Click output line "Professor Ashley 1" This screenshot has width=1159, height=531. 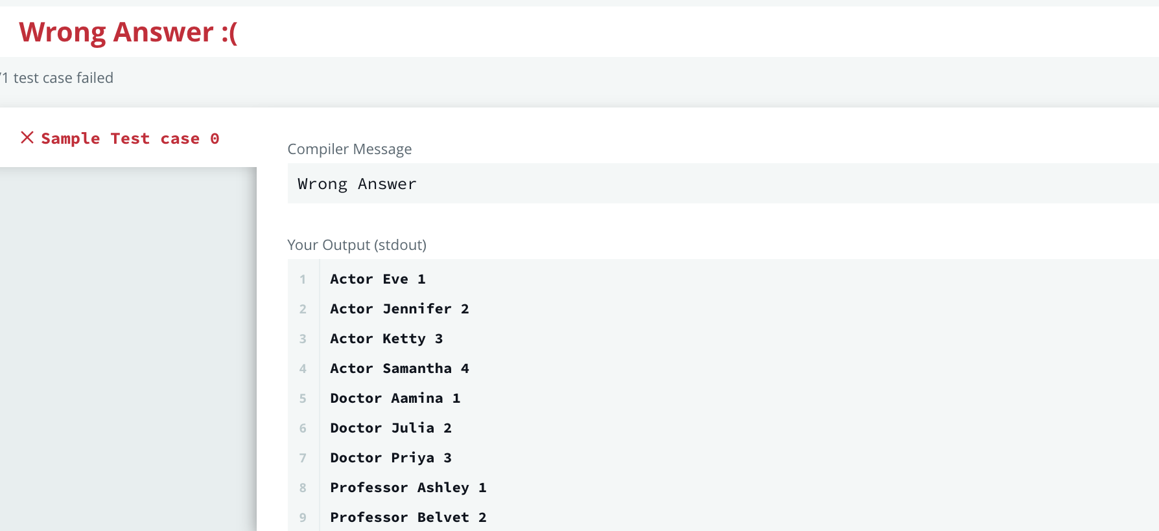[x=408, y=488]
